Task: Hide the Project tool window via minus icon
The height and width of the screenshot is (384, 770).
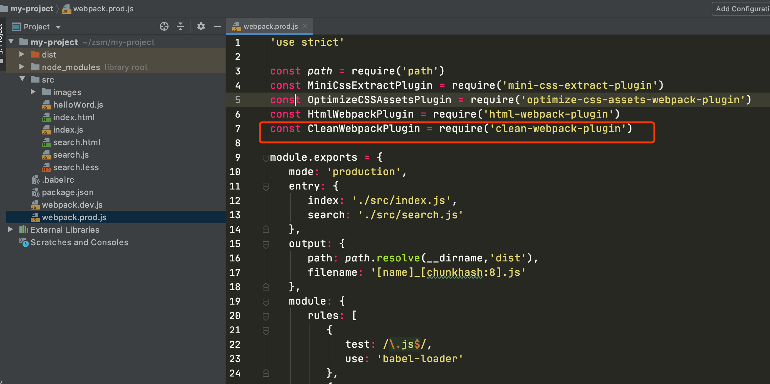Action: coord(217,27)
